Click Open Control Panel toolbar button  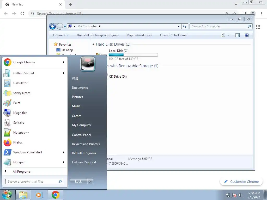(x=173, y=35)
